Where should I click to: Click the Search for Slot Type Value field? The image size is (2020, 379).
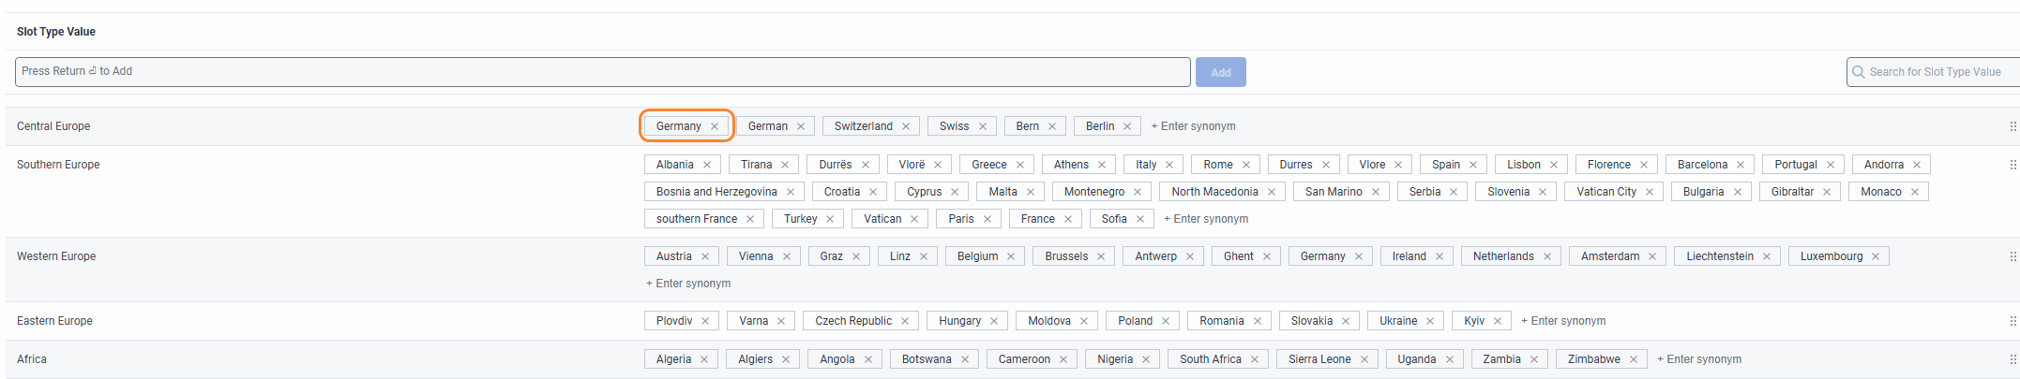(x=1937, y=72)
